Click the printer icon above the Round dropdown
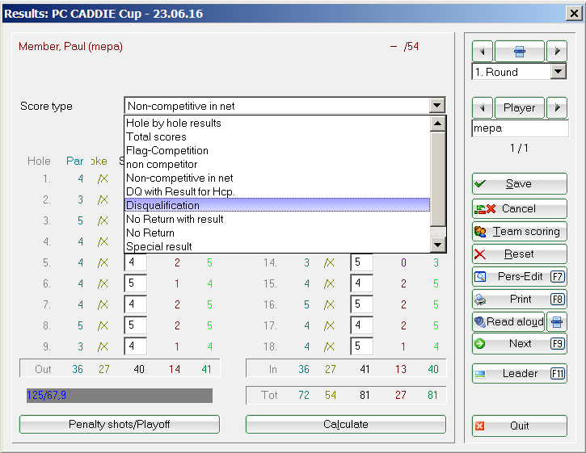Viewport: 586px width, 453px height. [519, 51]
